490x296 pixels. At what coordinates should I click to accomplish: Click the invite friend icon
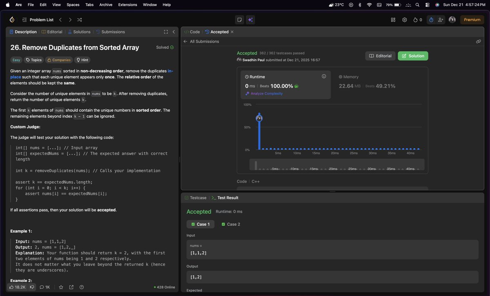[x=441, y=20]
